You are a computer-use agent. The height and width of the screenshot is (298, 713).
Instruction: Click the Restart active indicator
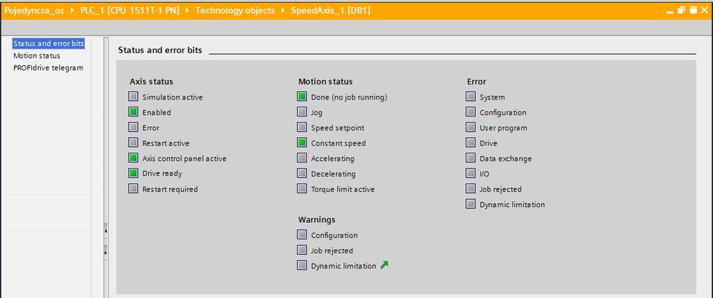click(133, 143)
